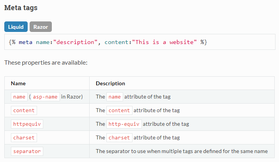Click "These properties are available" text
Image resolution: width=279 pixels, height=162 pixels.
46,63
